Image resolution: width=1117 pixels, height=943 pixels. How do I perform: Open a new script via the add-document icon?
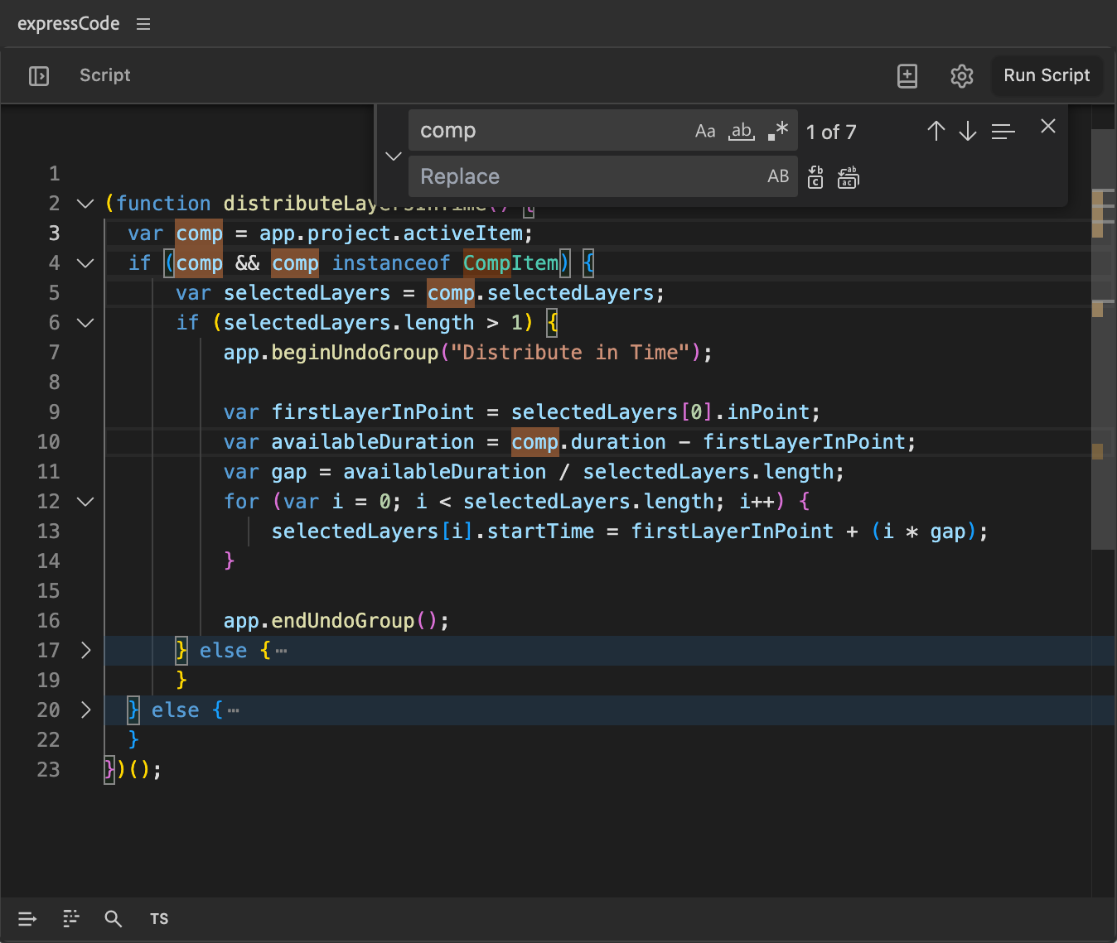click(907, 75)
